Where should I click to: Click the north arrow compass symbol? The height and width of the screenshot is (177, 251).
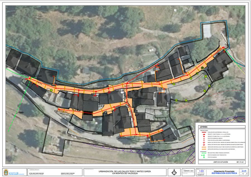(175, 172)
